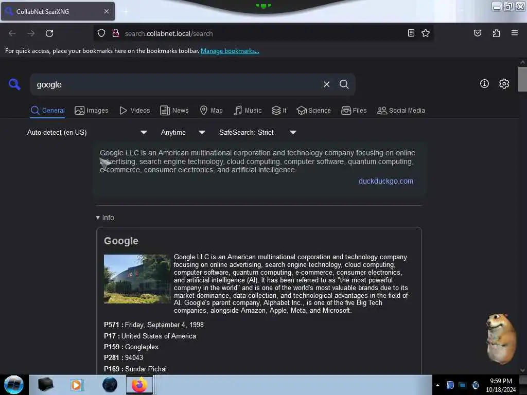Open the duckduckgo.com link
Viewport: 527px width, 395px height.
point(385,181)
